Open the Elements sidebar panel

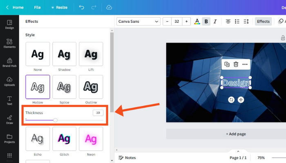(x=9, y=44)
